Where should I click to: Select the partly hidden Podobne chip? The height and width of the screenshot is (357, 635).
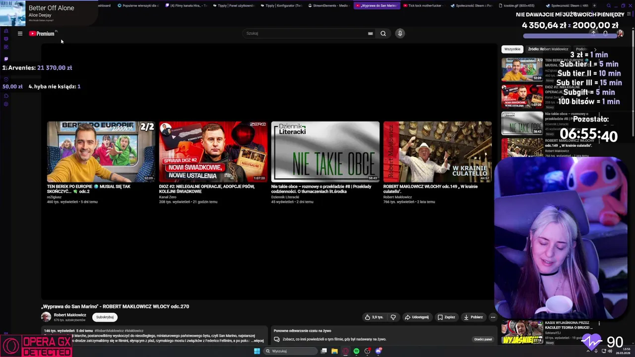(581, 49)
